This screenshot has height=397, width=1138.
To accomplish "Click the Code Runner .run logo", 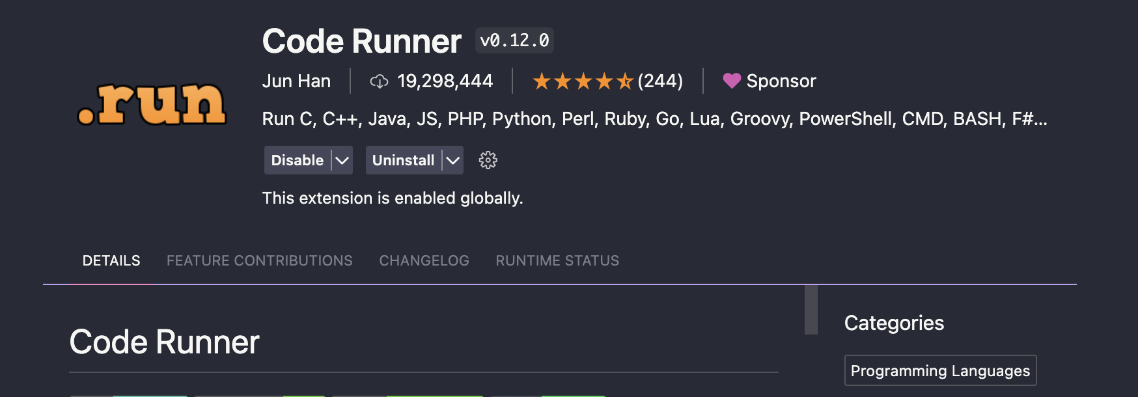I will 152,104.
